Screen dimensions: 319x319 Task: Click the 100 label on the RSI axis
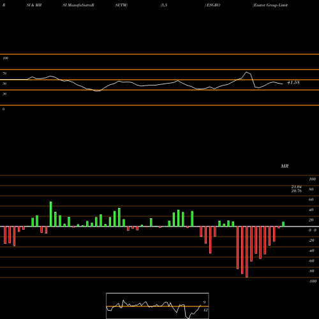(5, 58)
